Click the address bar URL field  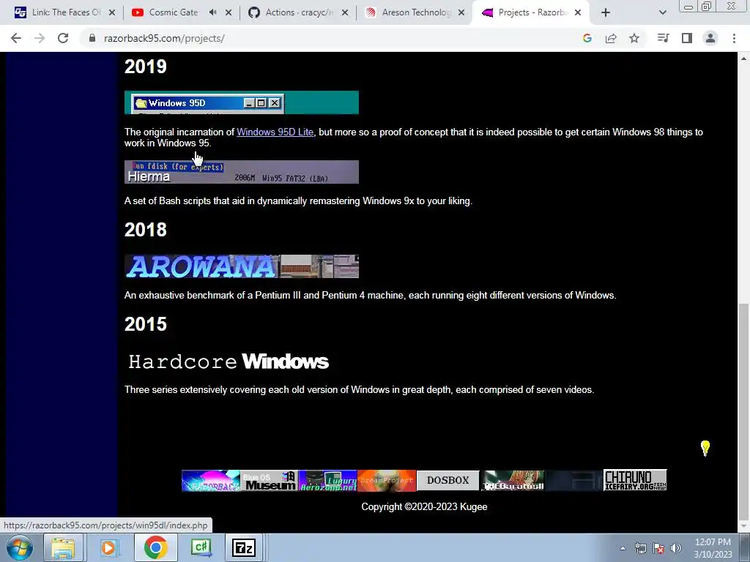(330, 38)
